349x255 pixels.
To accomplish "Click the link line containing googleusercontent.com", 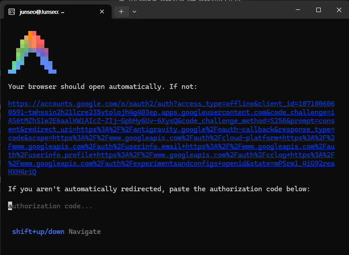I will [x=172, y=112].
